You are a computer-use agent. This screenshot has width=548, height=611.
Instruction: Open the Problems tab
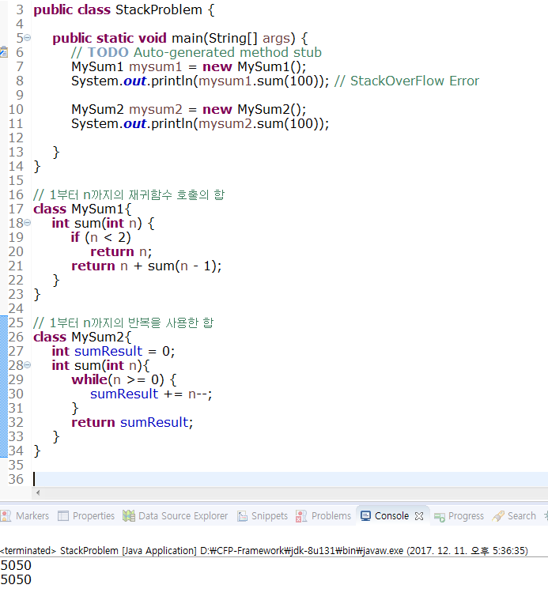[331, 516]
